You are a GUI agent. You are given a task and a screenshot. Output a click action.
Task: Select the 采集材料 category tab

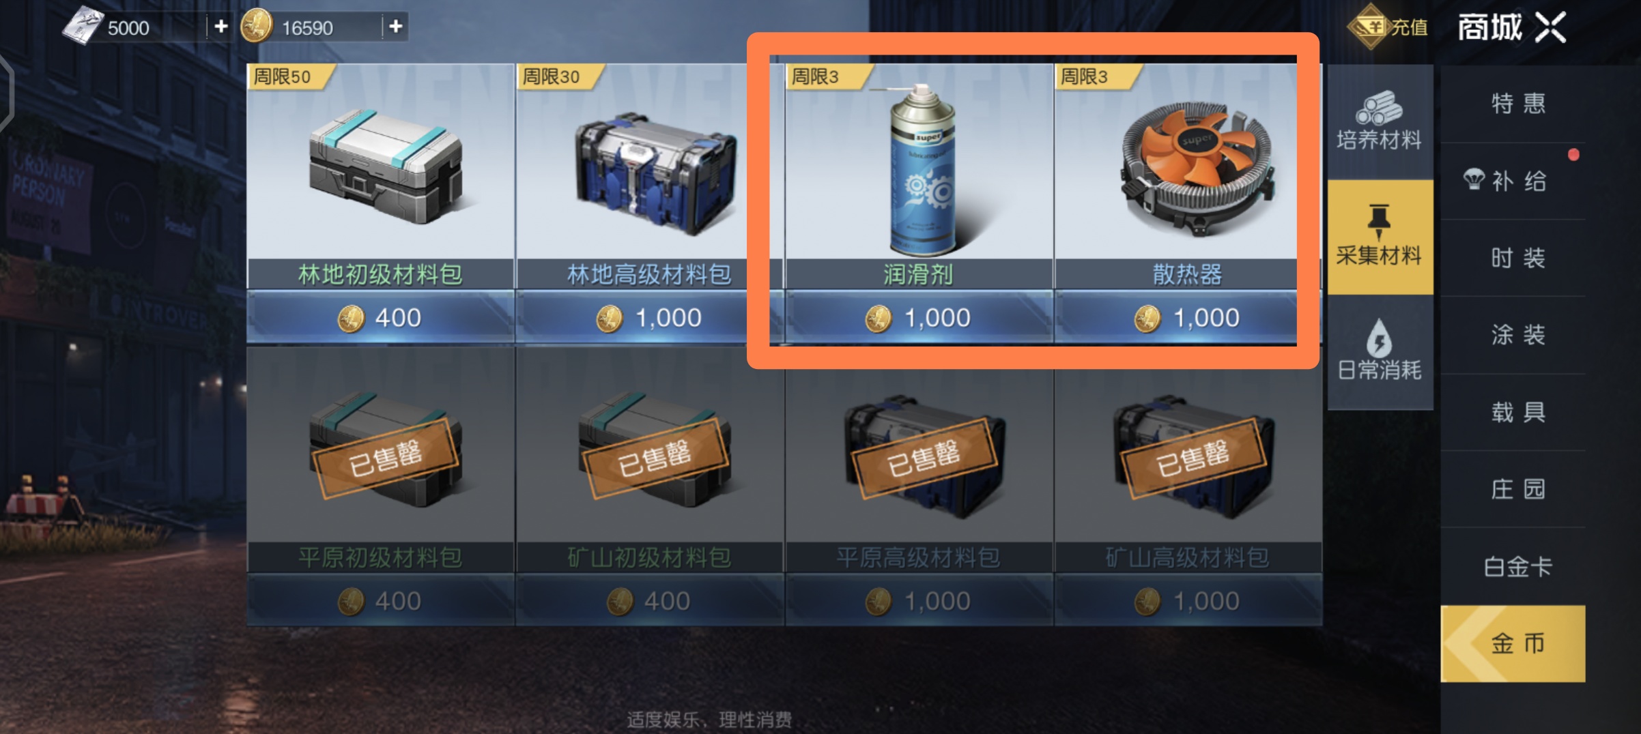[1380, 237]
